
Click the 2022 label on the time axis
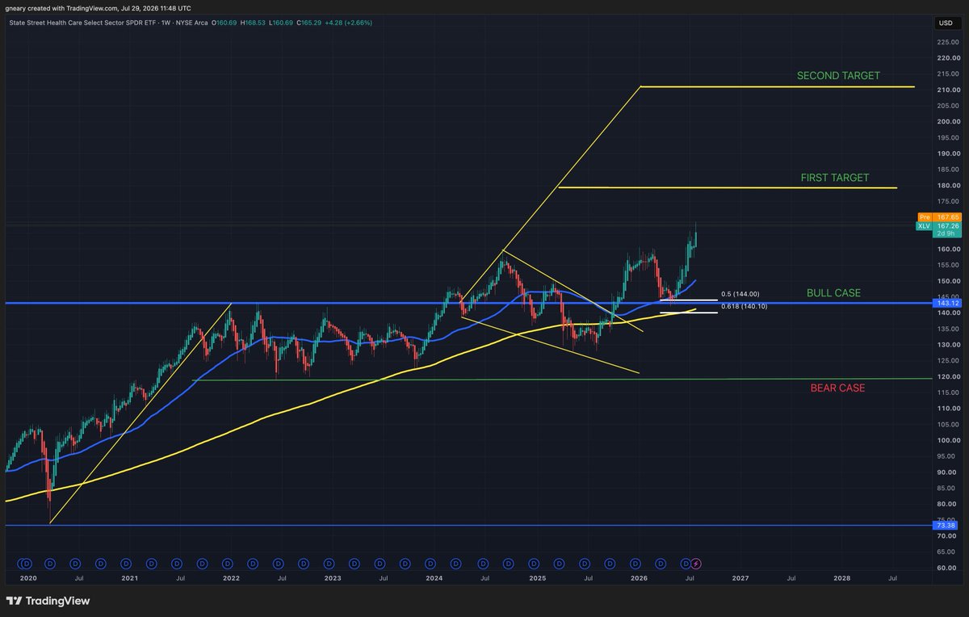(x=231, y=578)
